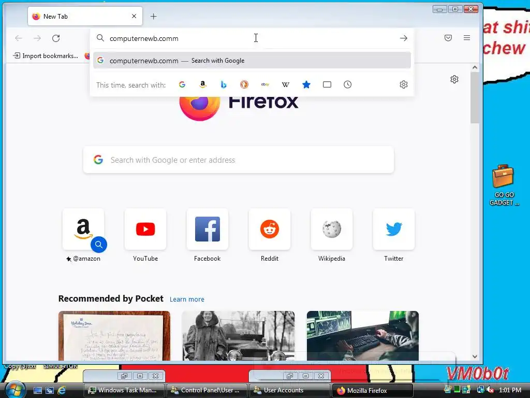
Task: Launch Internet Explorer from quick launch
Action: point(62,390)
